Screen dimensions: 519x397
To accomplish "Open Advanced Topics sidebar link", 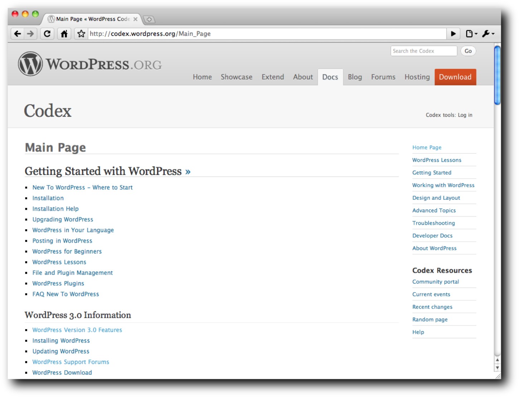I will (434, 210).
